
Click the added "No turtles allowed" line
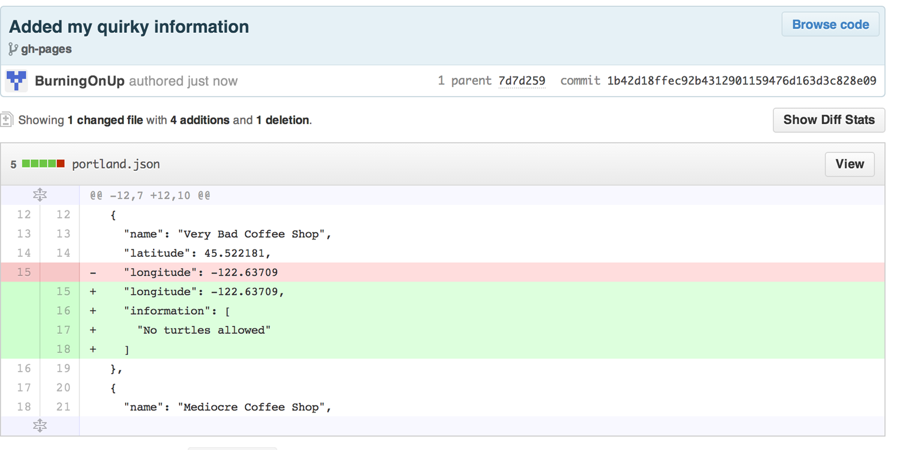click(x=204, y=330)
